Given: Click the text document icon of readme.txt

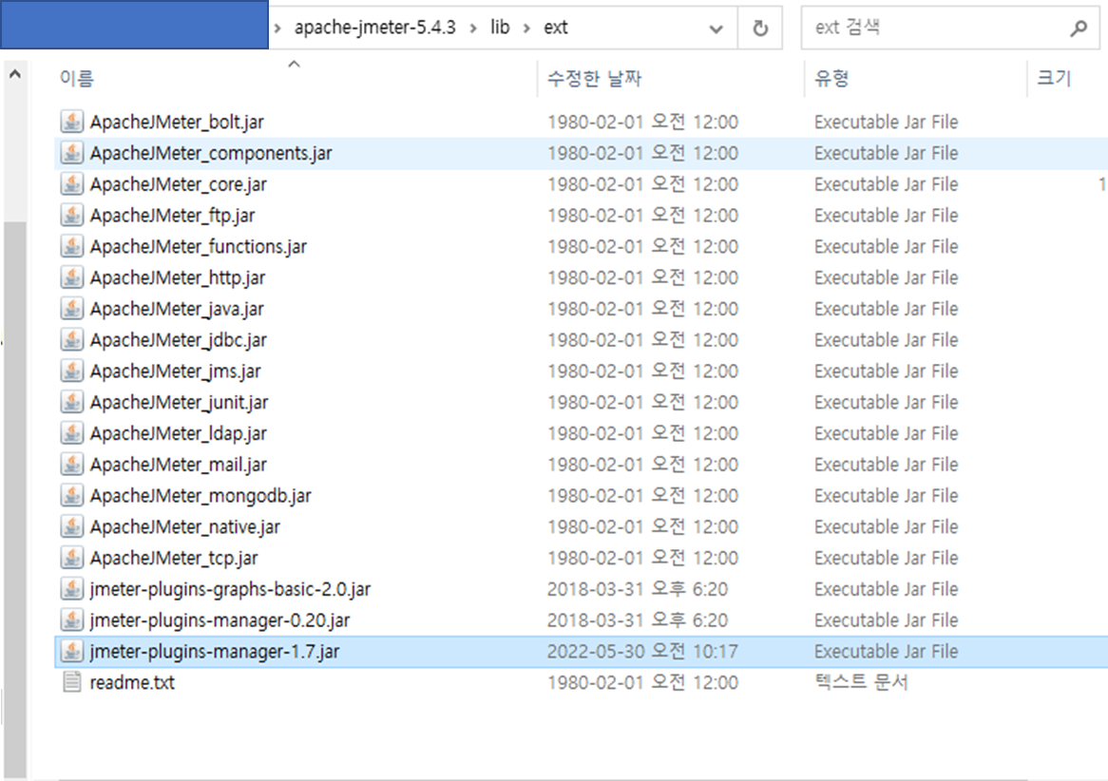Looking at the screenshot, I should 71,682.
